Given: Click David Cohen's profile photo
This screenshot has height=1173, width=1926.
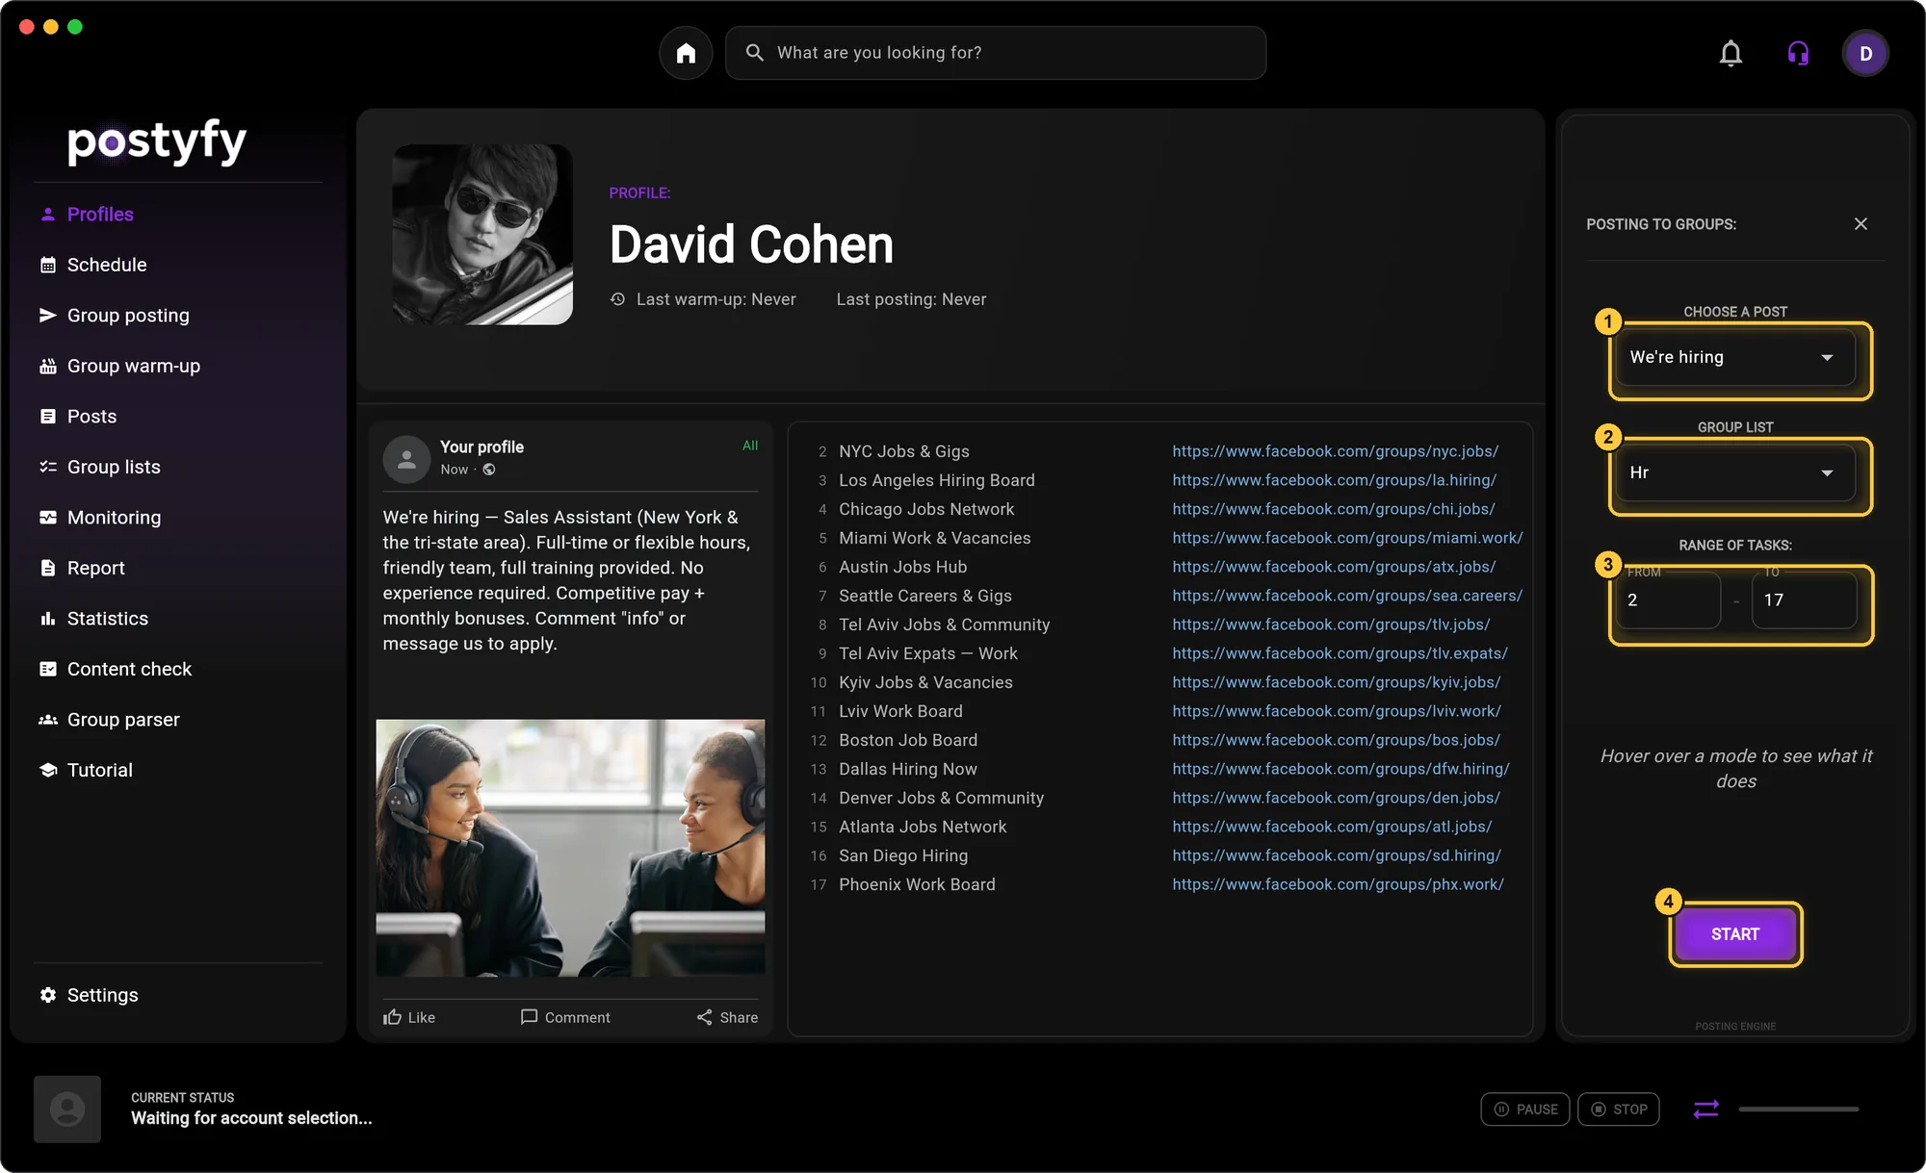Looking at the screenshot, I should point(482,235).
